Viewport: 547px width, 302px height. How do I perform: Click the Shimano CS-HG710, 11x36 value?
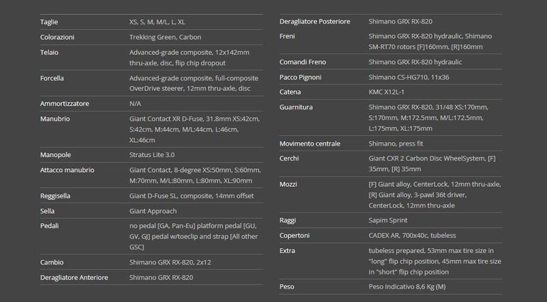[409, 77]
